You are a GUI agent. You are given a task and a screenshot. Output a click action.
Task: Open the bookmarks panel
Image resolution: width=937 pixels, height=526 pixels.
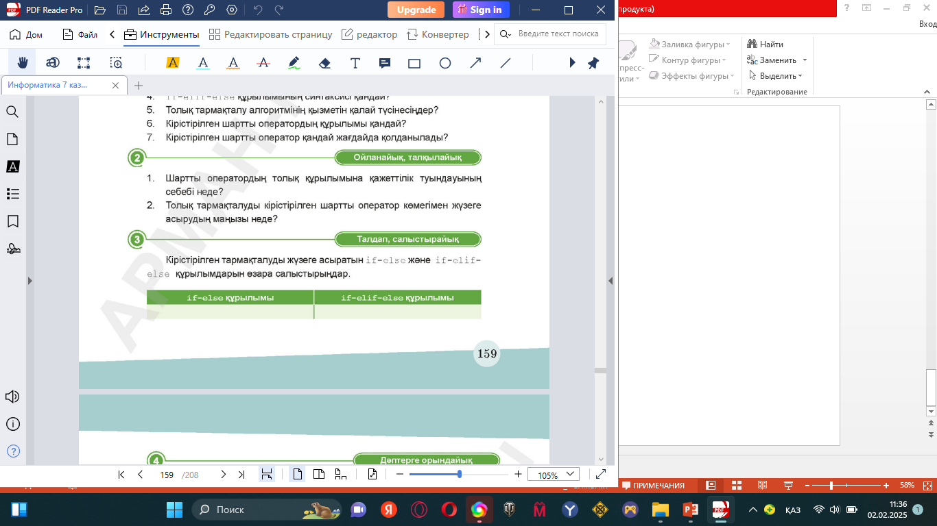12,221
